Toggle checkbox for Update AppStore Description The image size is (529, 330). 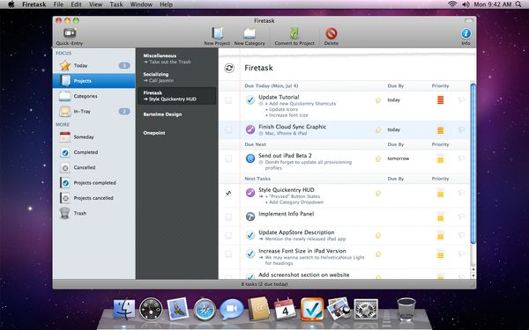click(x=228, y=235)
